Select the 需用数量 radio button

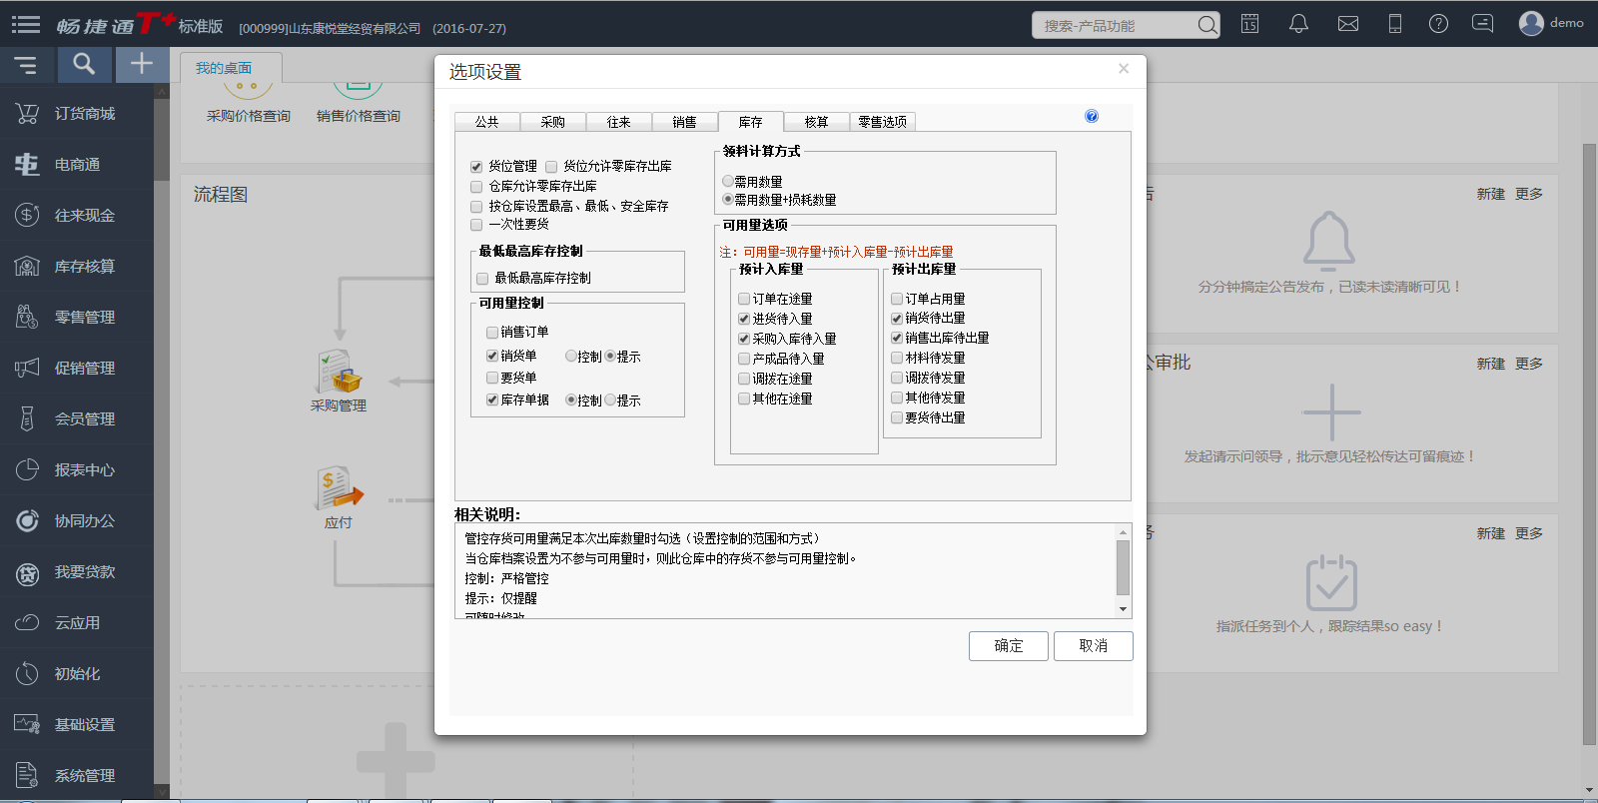tap(728, 182)
